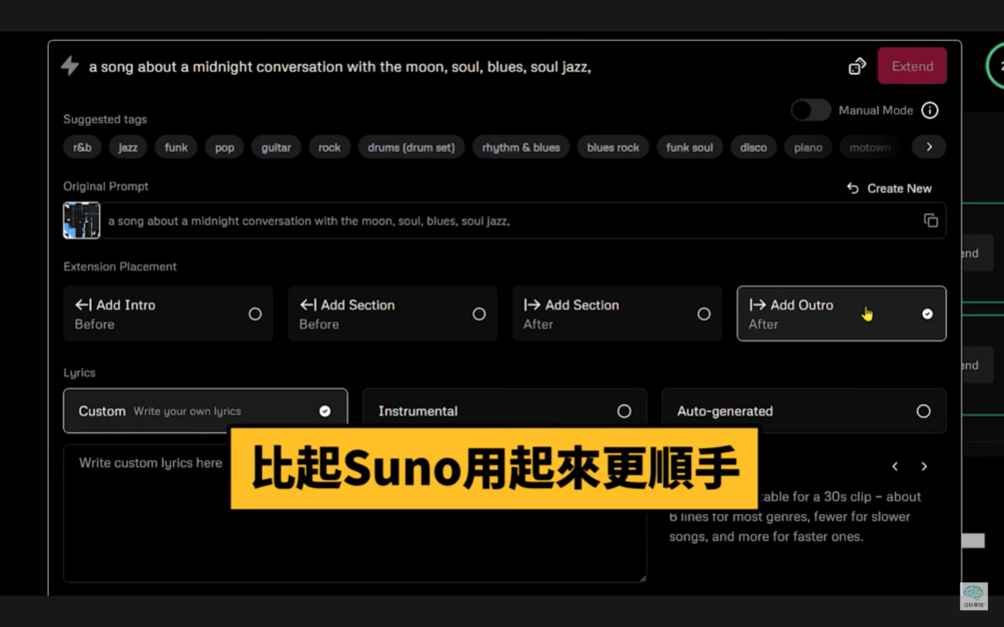Switch to the Custom lyrics tab
The width and height of the screenshot is (1004, 627).
tap(205, 410)
